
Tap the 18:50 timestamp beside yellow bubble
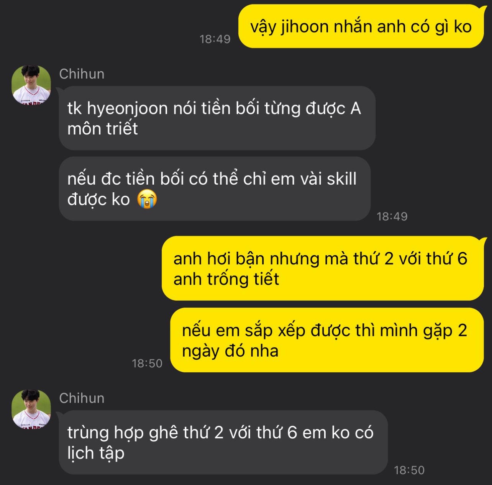pyautogui.click(x=147, y=363)
